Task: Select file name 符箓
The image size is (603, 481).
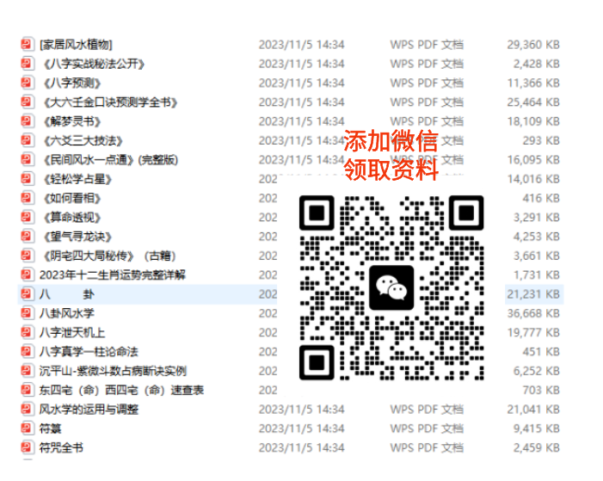Action: click(51, 429)
